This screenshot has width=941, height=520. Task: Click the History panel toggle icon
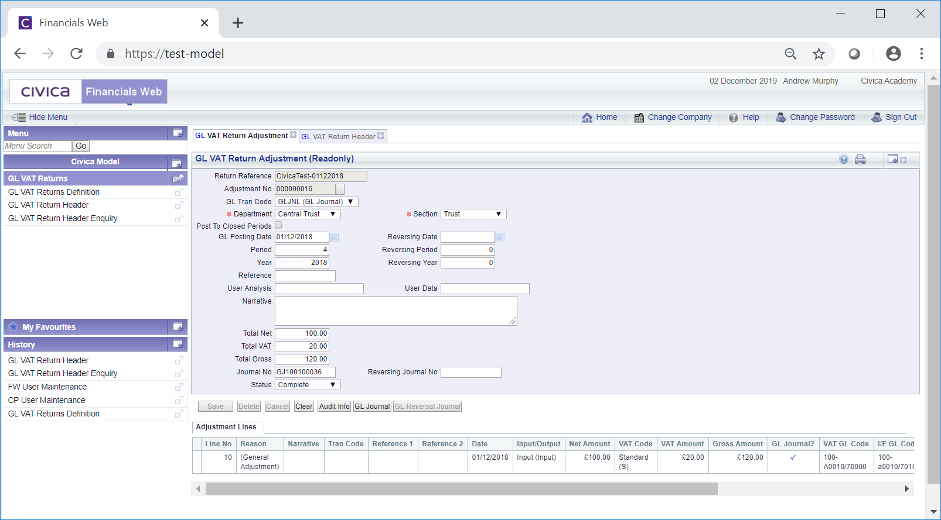tap(178, 344)
